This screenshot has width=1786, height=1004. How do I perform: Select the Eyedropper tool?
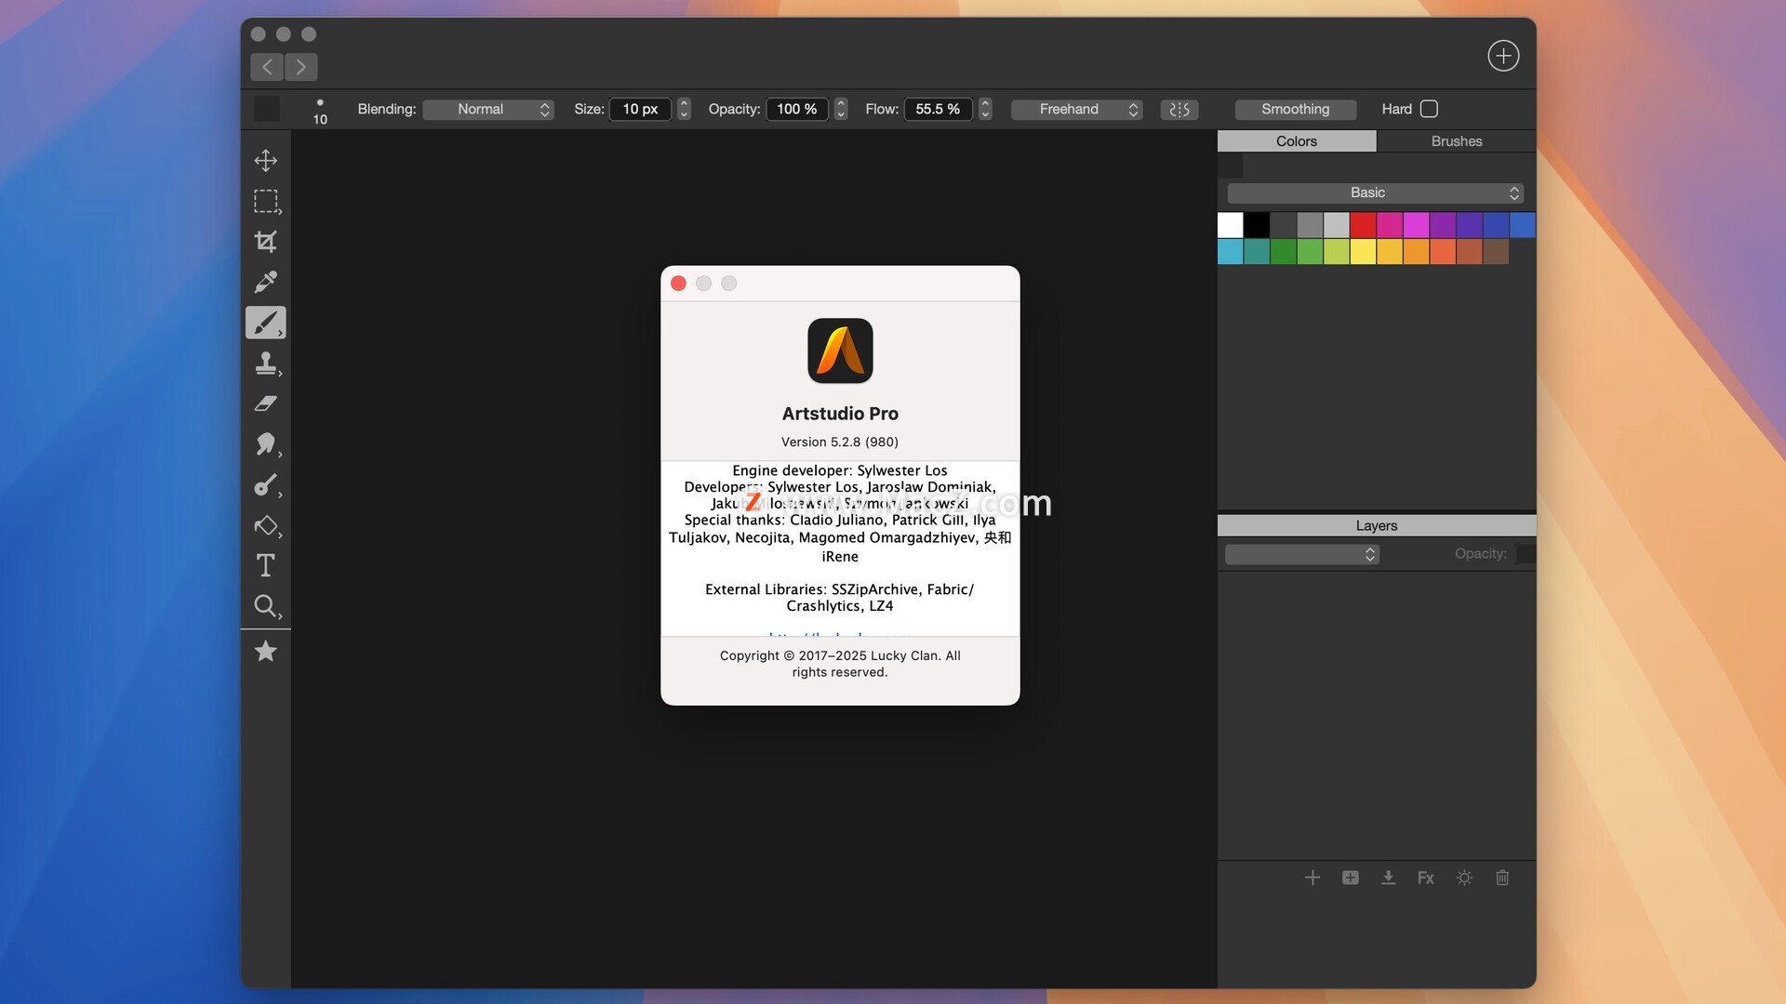[266, 282]
